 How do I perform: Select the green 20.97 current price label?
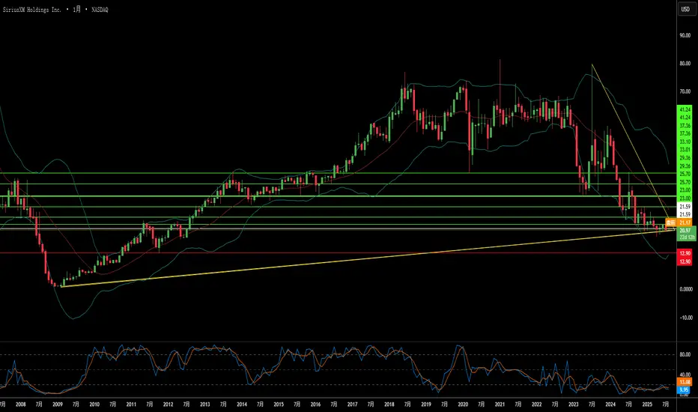(684, 231)
